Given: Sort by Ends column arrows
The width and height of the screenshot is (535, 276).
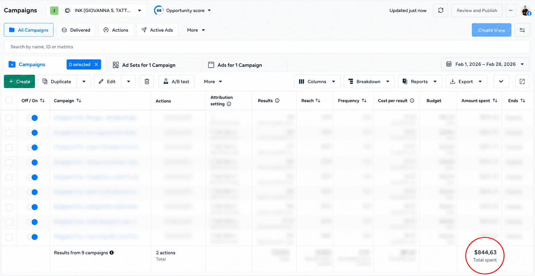Looking at the screenshot, I should pos(523,101).
